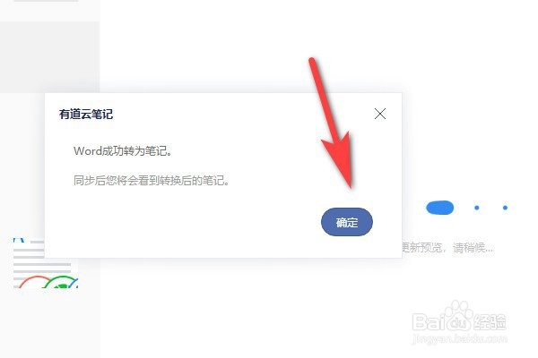Screen dimensions: 538x358
Task: Click the gray text lines in thumbnail
Action: pos(42,260)
